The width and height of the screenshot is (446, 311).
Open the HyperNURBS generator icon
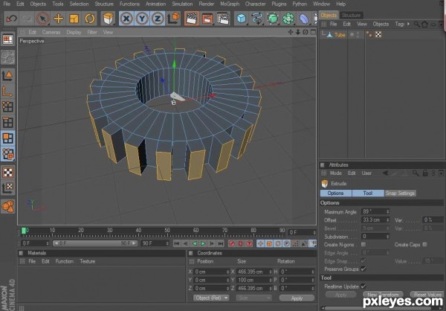click(x=273, y=19)
